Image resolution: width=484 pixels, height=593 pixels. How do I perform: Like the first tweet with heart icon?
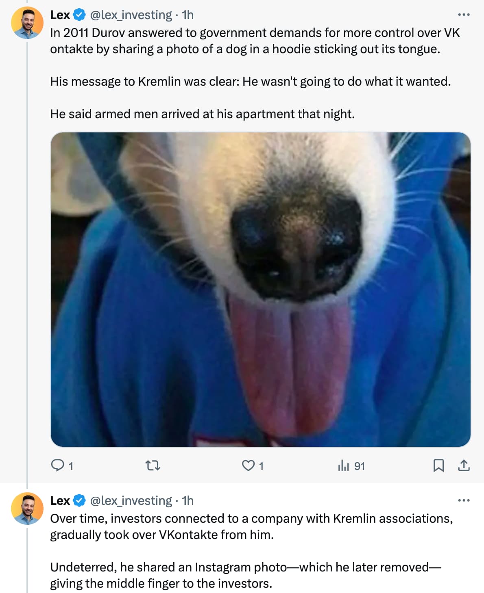(x=248, y=465)
